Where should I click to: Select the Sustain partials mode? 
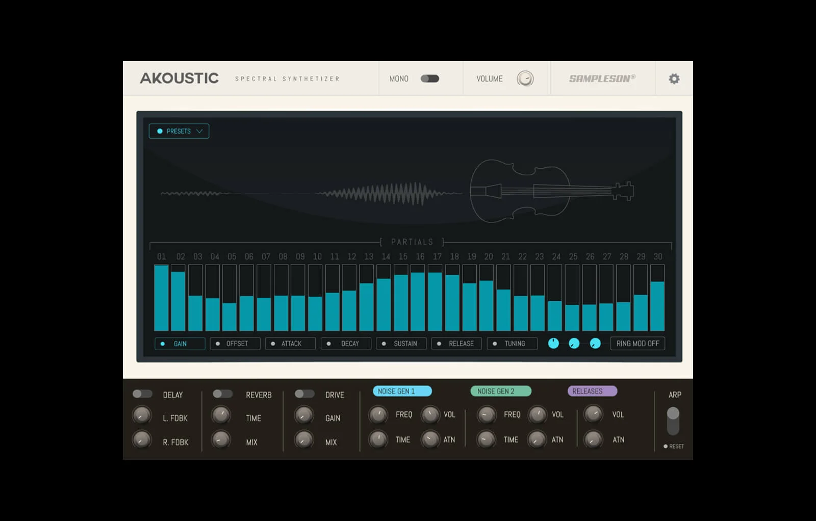(401, 344)
